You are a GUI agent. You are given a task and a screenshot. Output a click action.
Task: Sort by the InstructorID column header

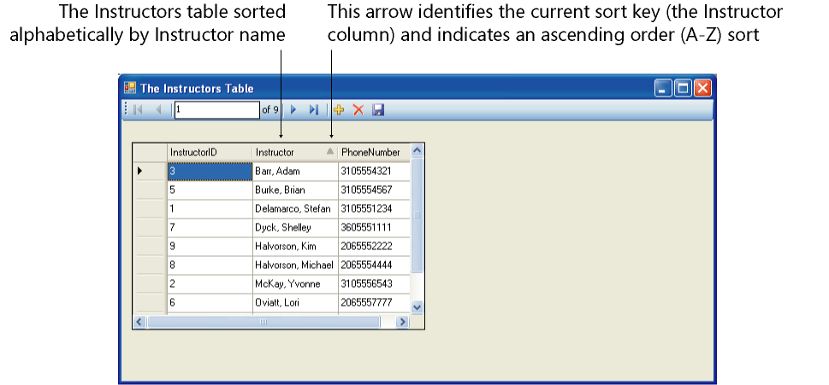(210, 152)
